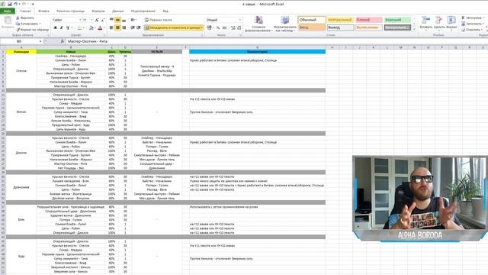The height and width of the screenshot is (275, 488).
Task: Align text to top
Action: (111, 20)
